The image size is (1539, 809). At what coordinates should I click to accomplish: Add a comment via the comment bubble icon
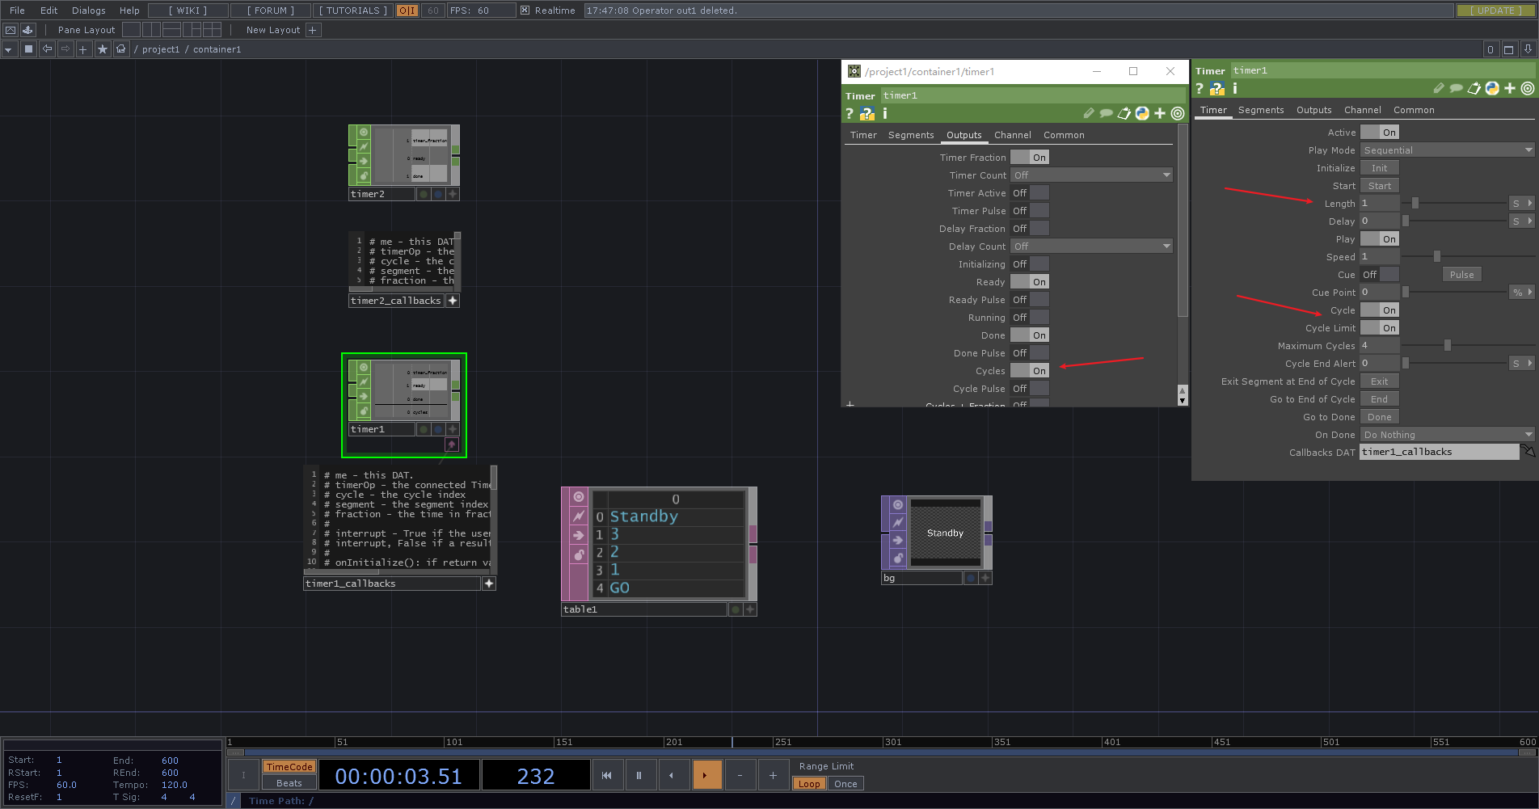tap(1456, 89)
